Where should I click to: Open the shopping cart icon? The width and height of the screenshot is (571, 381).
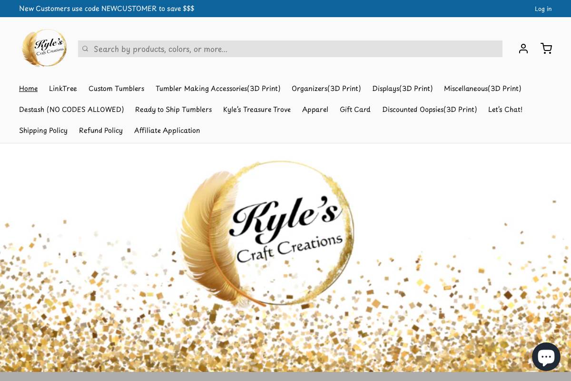[546, 49]
